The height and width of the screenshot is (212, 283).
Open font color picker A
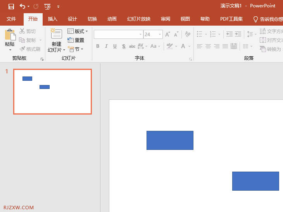[x=183, y=46]
